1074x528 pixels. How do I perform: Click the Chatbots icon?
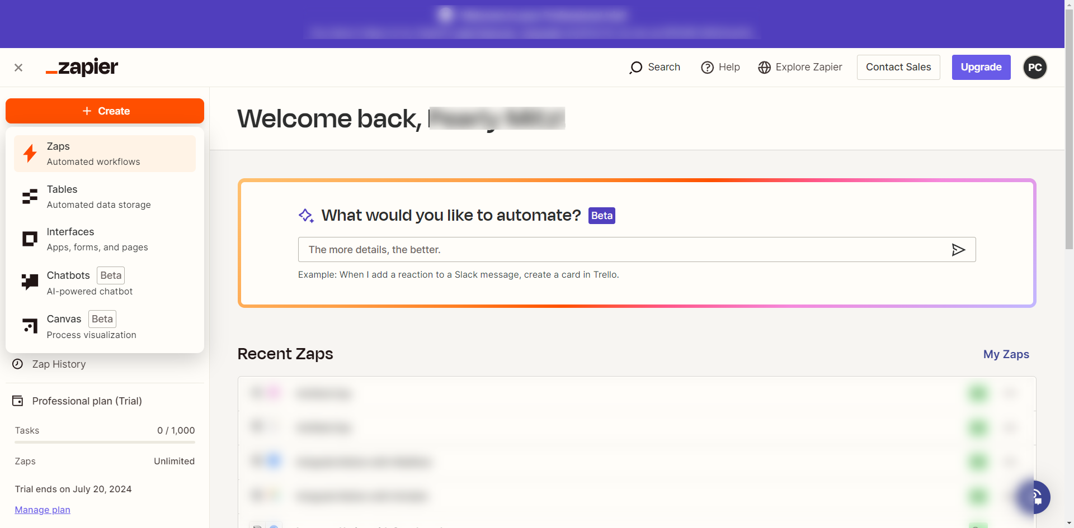point(30,282)
